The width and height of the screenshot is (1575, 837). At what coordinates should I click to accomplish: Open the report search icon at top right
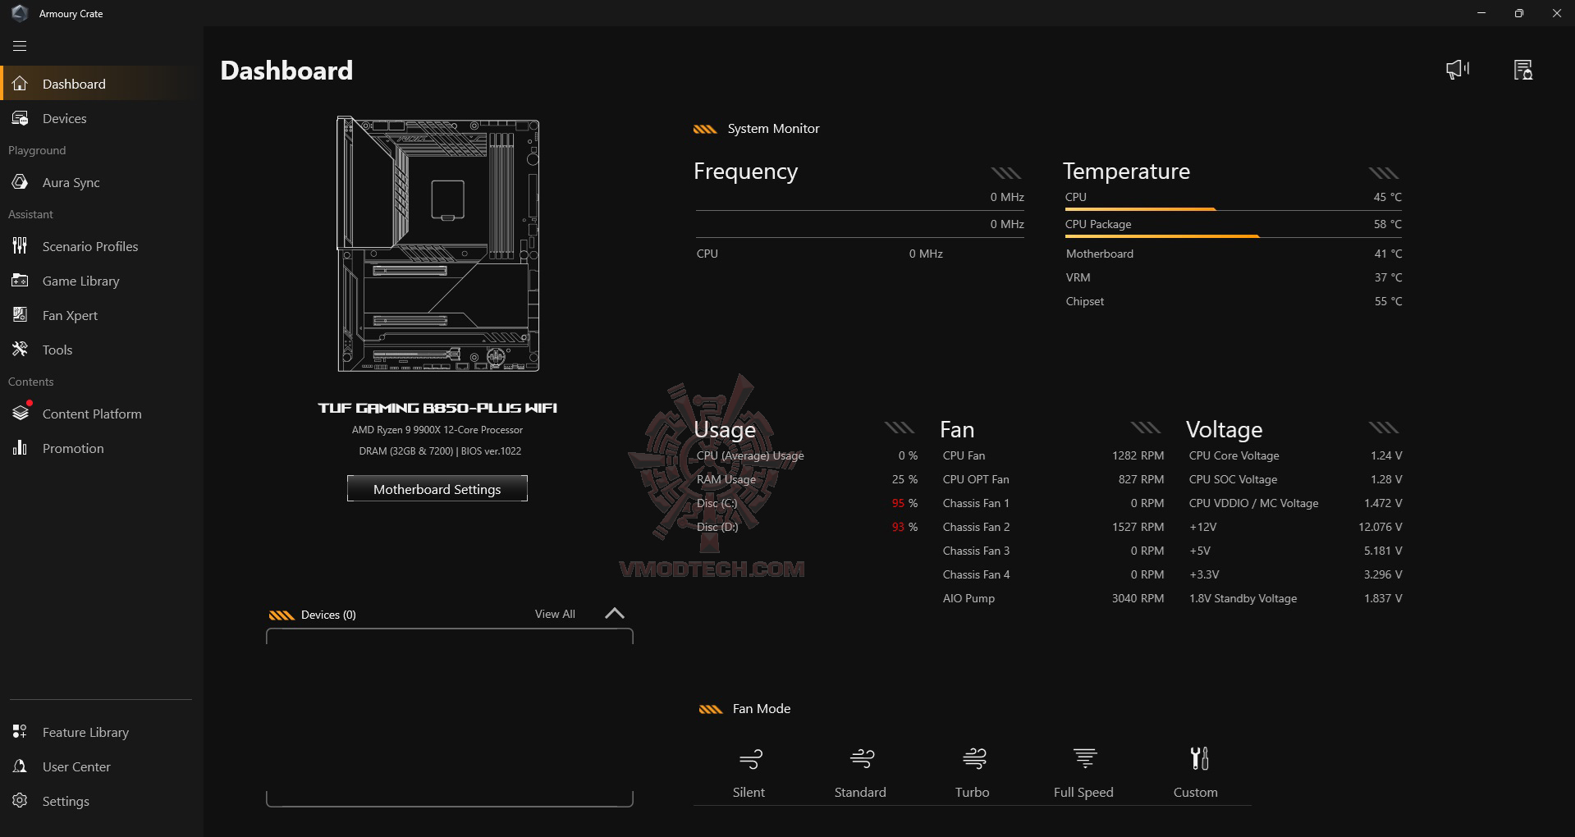click(x=1523, y=70)
